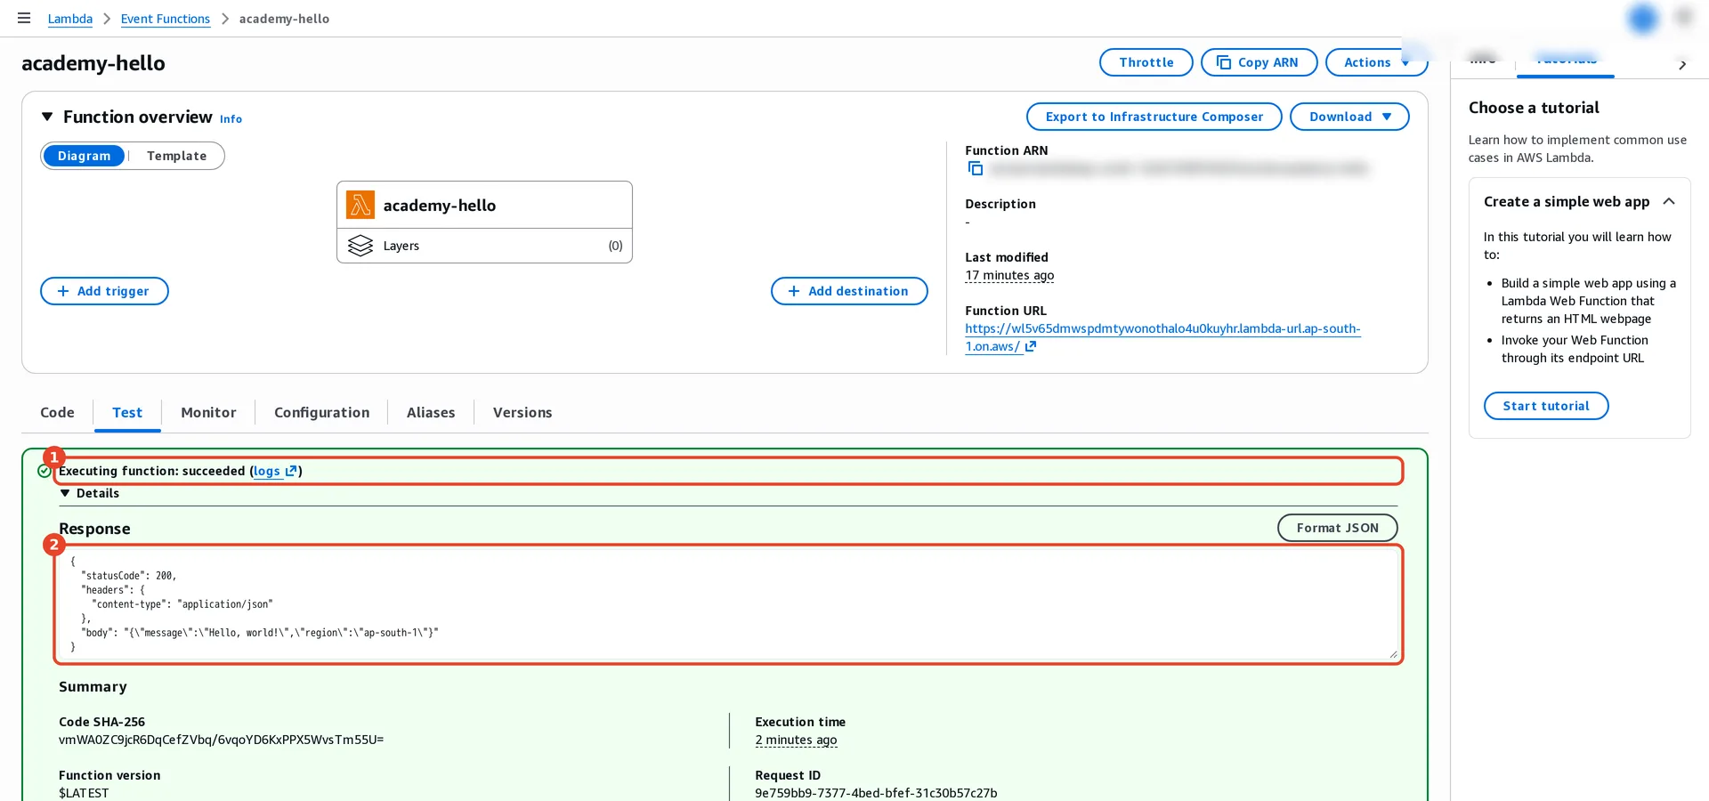1709x801 pixels.
Task: Switch overview to Diagram view
Action: tap(85, 156)
